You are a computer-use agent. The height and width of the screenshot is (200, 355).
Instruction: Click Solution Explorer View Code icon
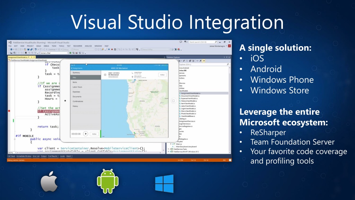pyautogui.click(x=197, y=61)
